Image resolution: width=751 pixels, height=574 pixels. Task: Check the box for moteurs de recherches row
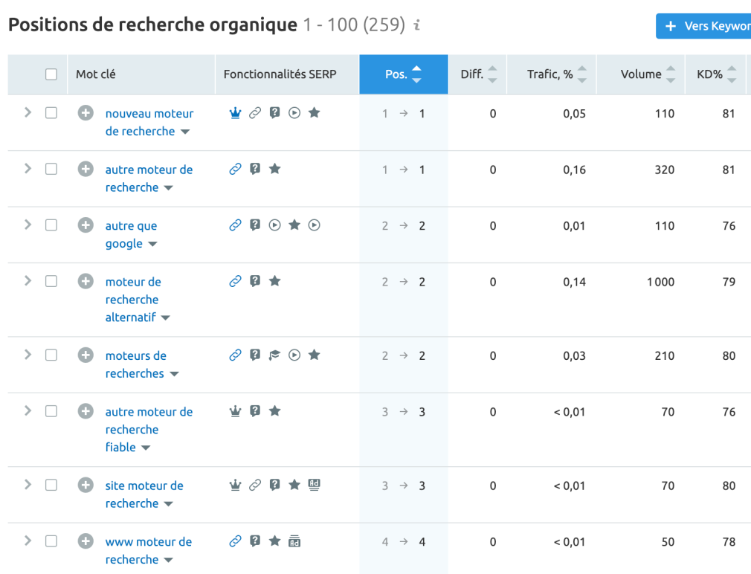pos(51,355)
